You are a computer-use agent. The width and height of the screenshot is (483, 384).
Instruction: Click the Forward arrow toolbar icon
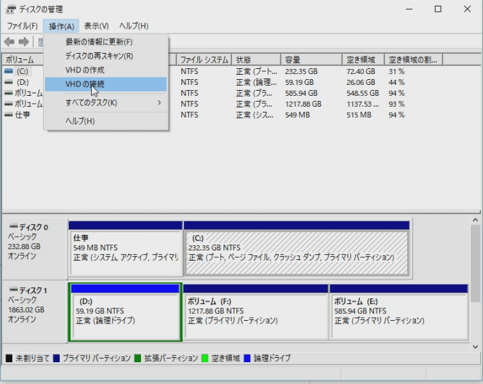[x=24, y=41]
